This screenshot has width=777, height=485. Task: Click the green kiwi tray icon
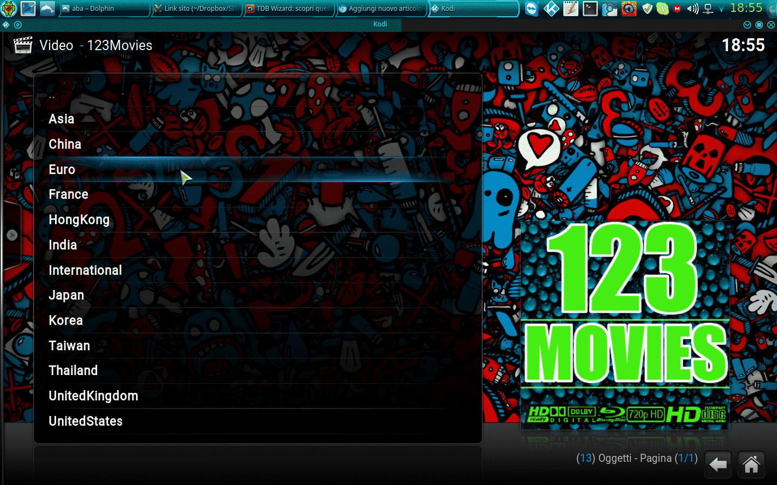[663, 9]
